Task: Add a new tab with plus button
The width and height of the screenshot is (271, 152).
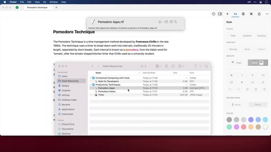Action: (x=56, y=8)
